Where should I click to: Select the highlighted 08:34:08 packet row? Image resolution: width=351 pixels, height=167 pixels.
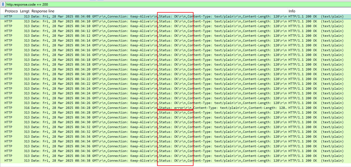tap(97, 16)
